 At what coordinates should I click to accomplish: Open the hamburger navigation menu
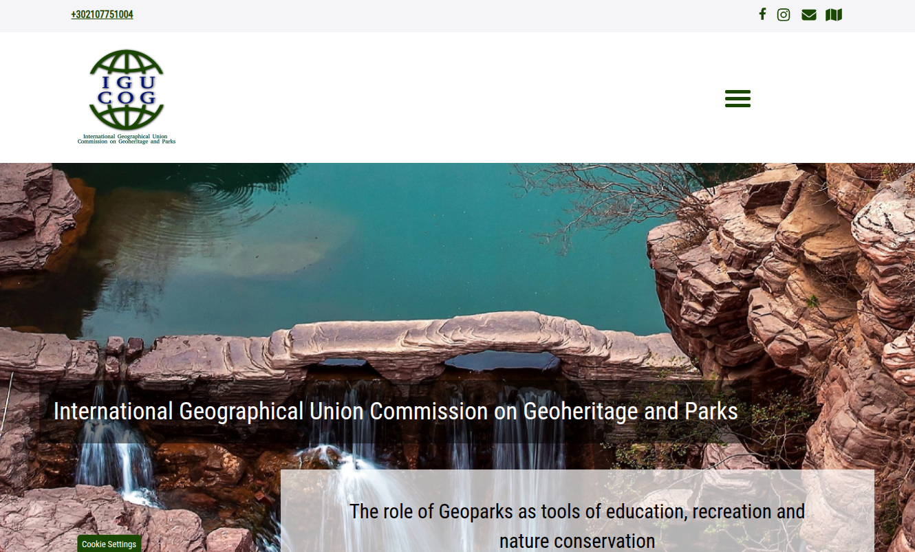(x=738, y=98)
